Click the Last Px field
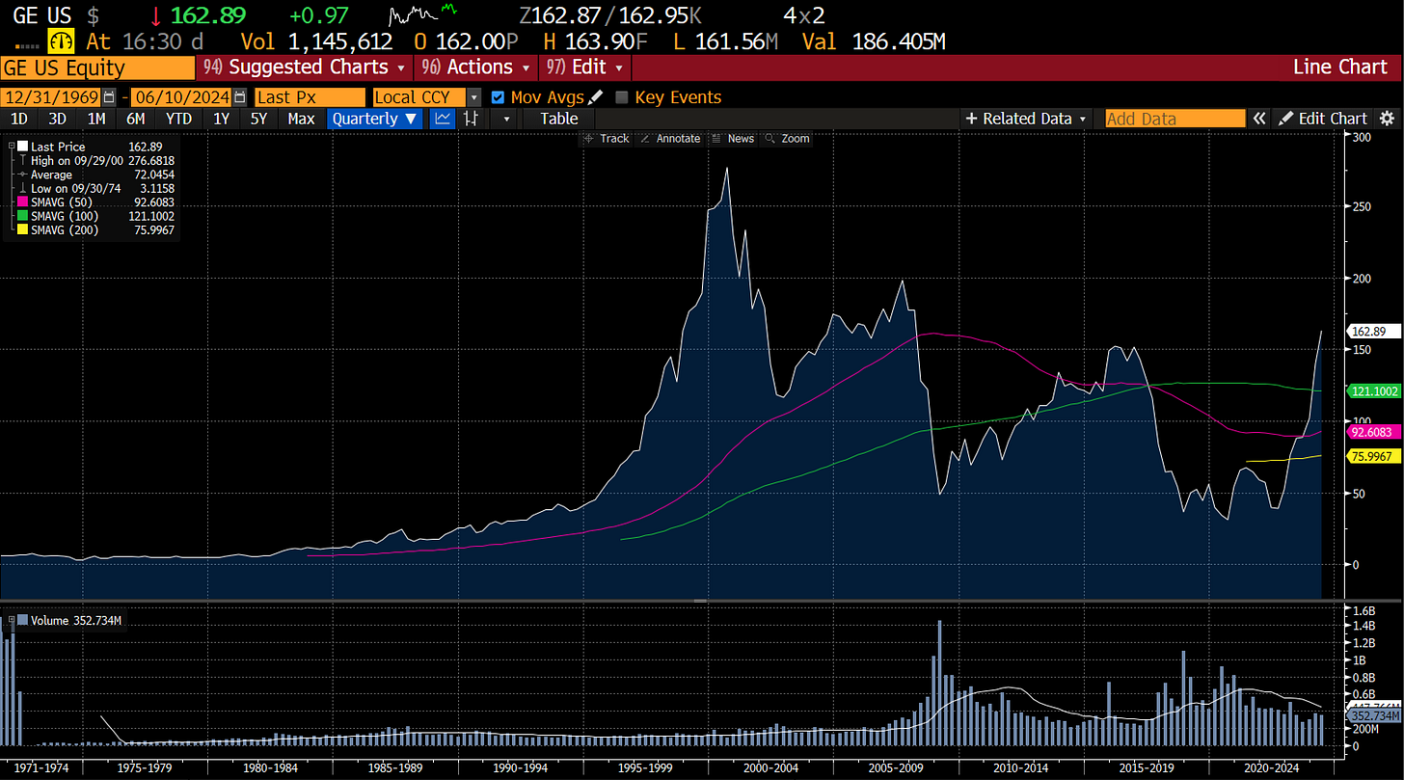1404x780 pixels. click(x=310, y=97)
